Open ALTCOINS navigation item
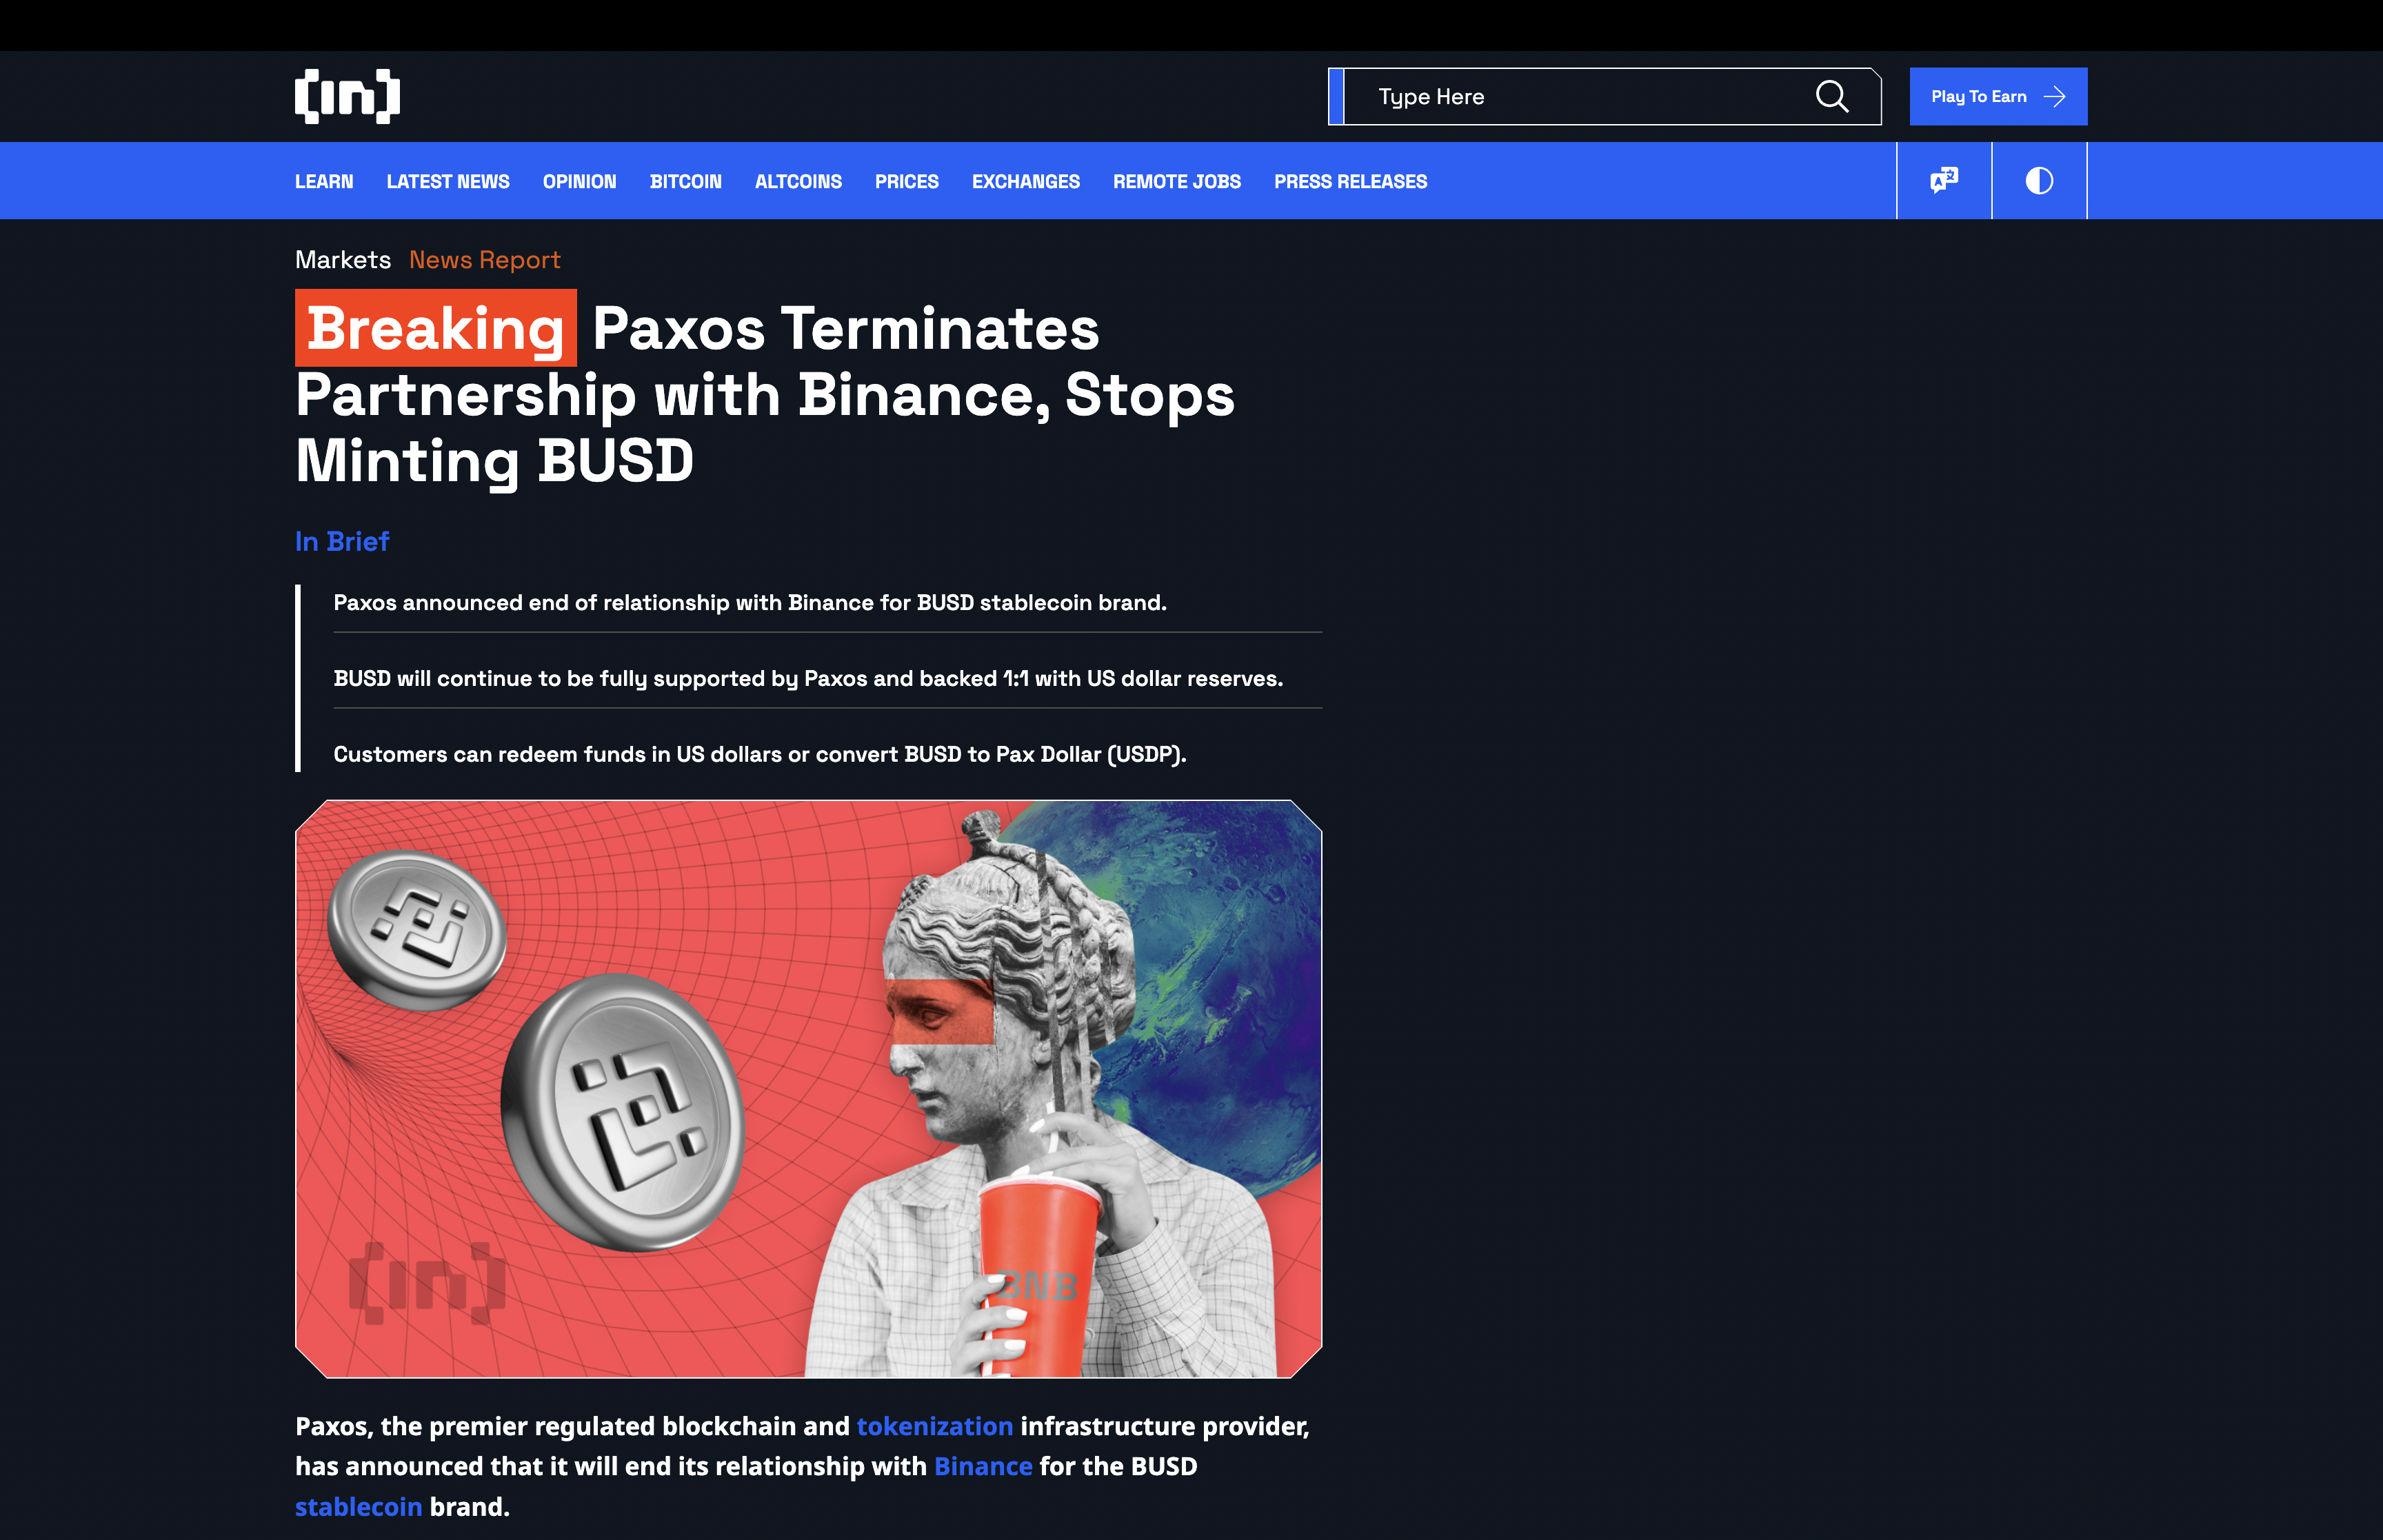Screen dimensions: 2383x1540 [x=798, y=182]
